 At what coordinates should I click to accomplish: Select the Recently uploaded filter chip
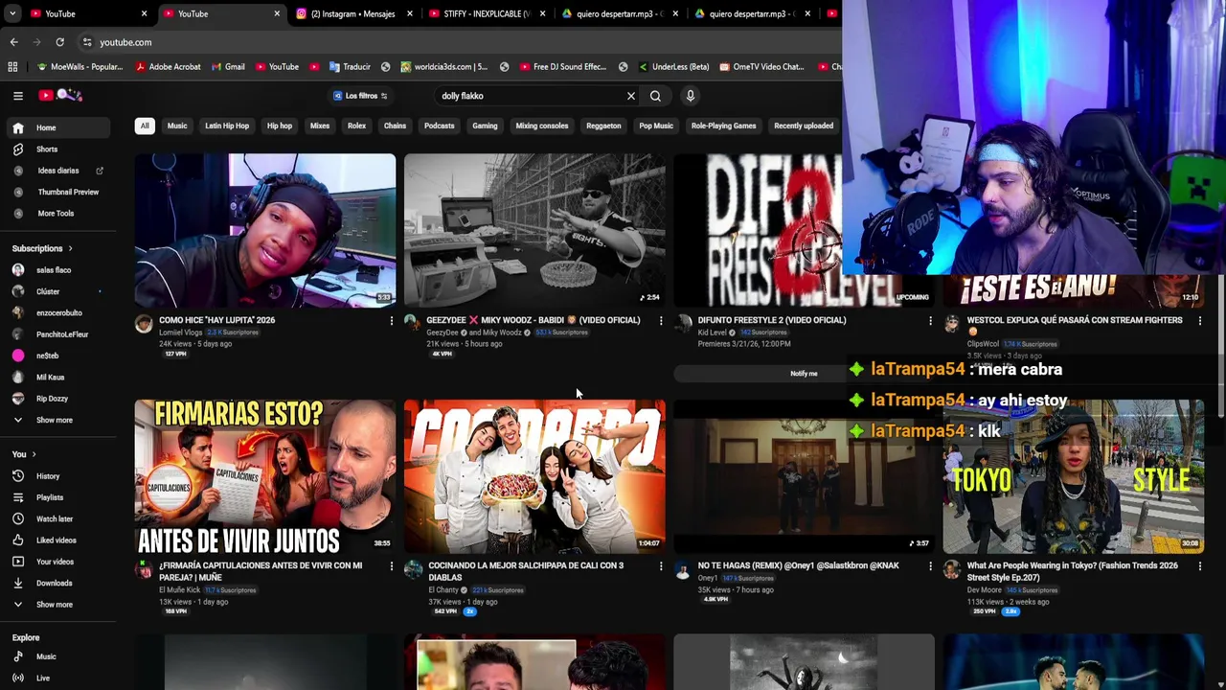tap(804, 126)
